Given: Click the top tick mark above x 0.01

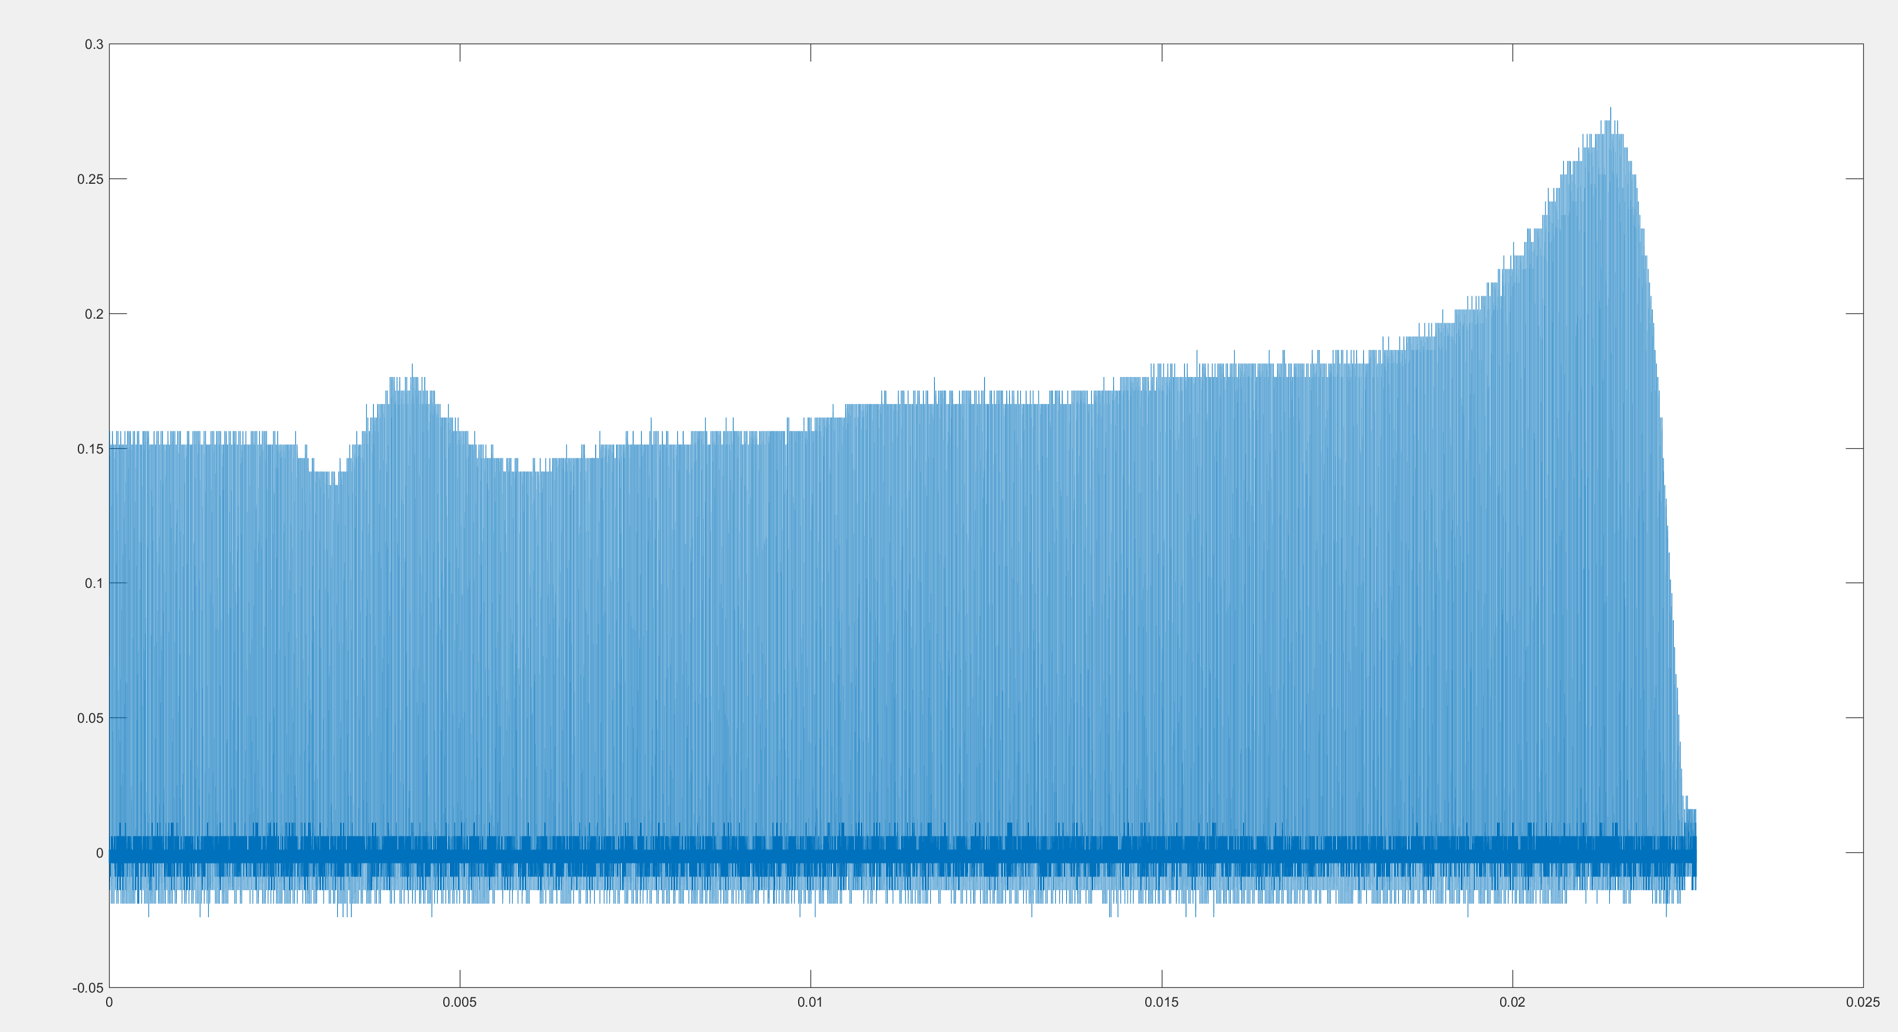Looking at the screenshot, I should tap(810, 52).
